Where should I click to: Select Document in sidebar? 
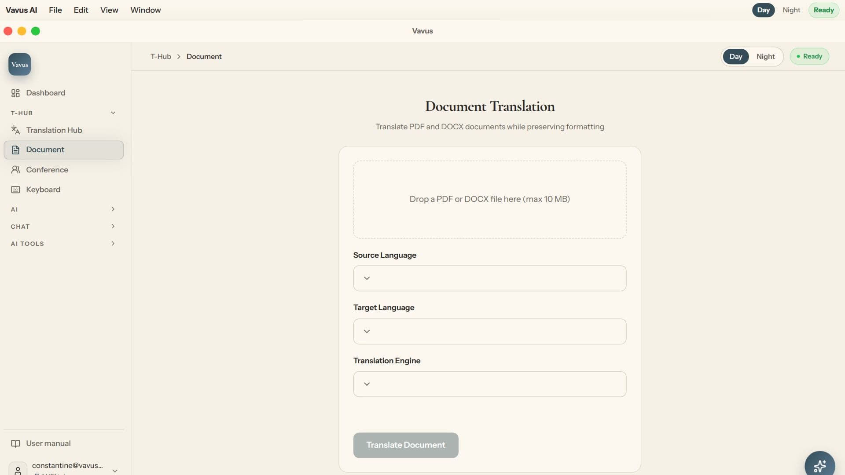coord(63,150)
